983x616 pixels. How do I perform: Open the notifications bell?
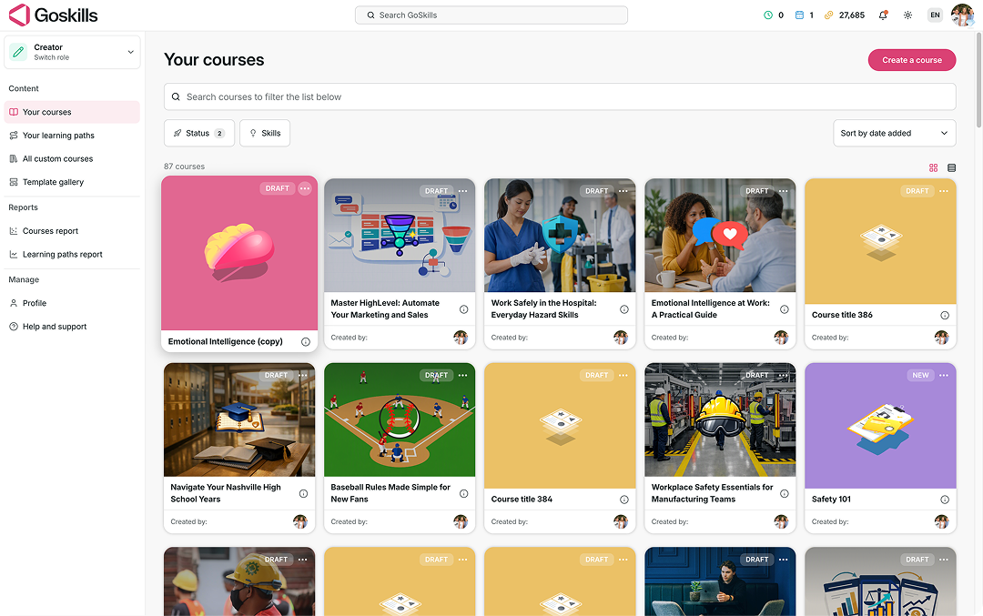coord(883,15)
